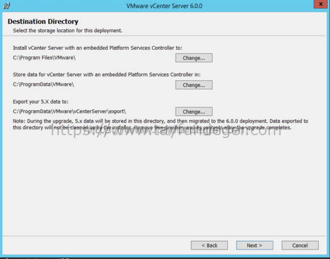Select the C:\ProgramData\VMware\ path text

pyautogui.click(x=43, y=84)
